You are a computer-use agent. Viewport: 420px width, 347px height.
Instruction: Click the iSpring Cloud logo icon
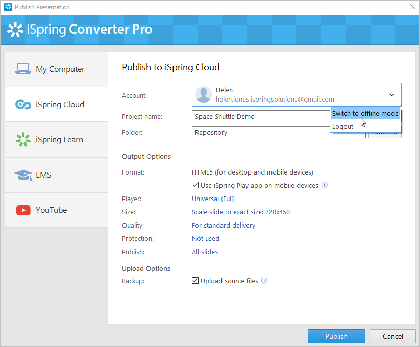coord(23,104)
